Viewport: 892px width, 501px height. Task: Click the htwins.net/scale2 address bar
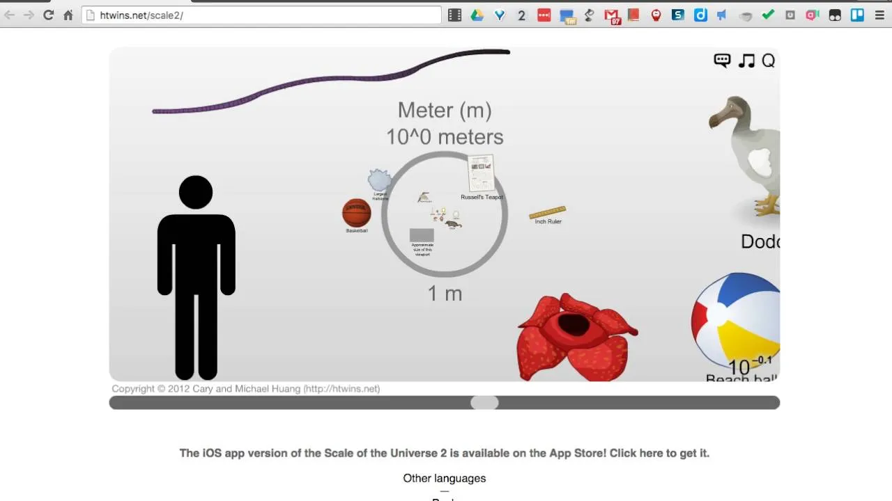261,15
